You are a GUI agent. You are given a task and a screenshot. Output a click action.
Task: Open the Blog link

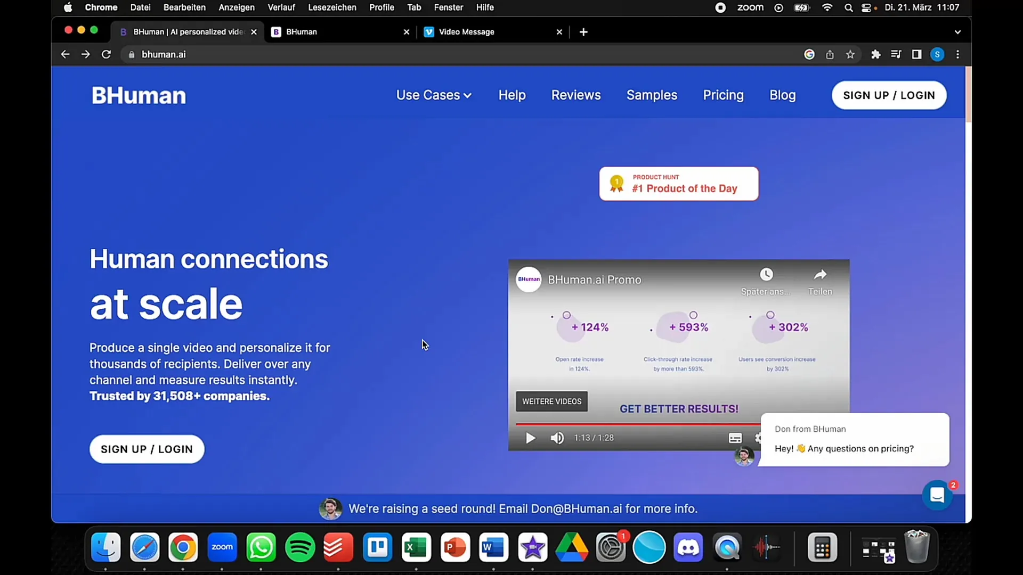click(782, 95)
